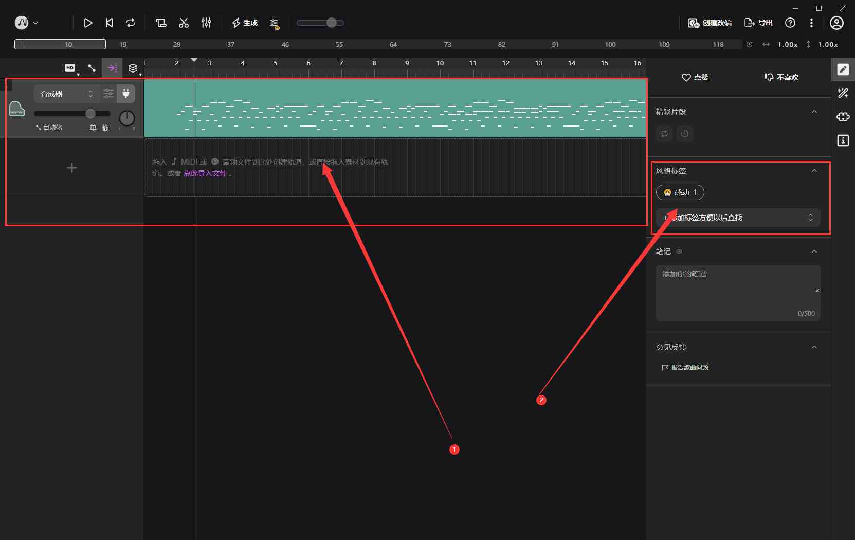855x540 pixels.
Task: Adjust the track pan knob
Action: coord(126,118)
